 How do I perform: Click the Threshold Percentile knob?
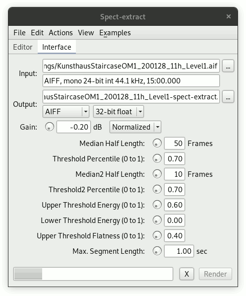coord(157,158)
